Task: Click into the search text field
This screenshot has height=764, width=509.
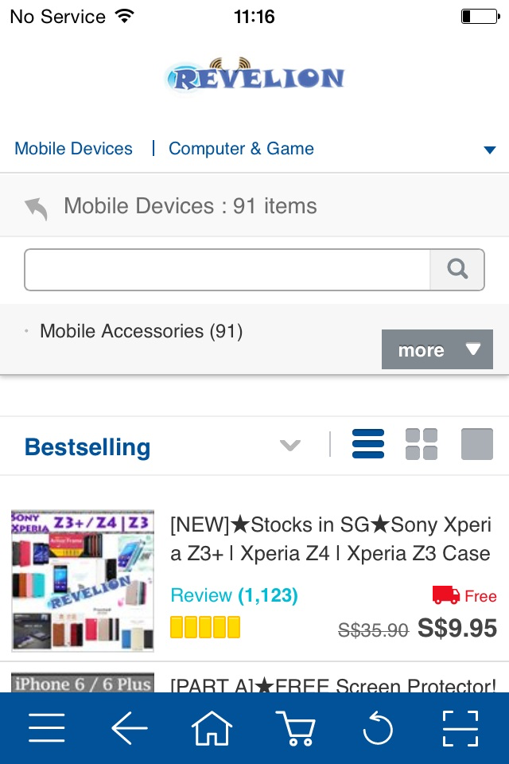Action: [x=227, y=270]
